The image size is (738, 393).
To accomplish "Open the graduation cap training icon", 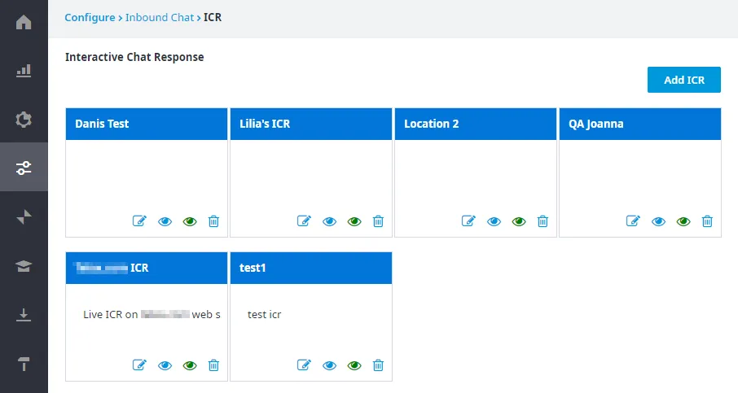I will [24, 266].
